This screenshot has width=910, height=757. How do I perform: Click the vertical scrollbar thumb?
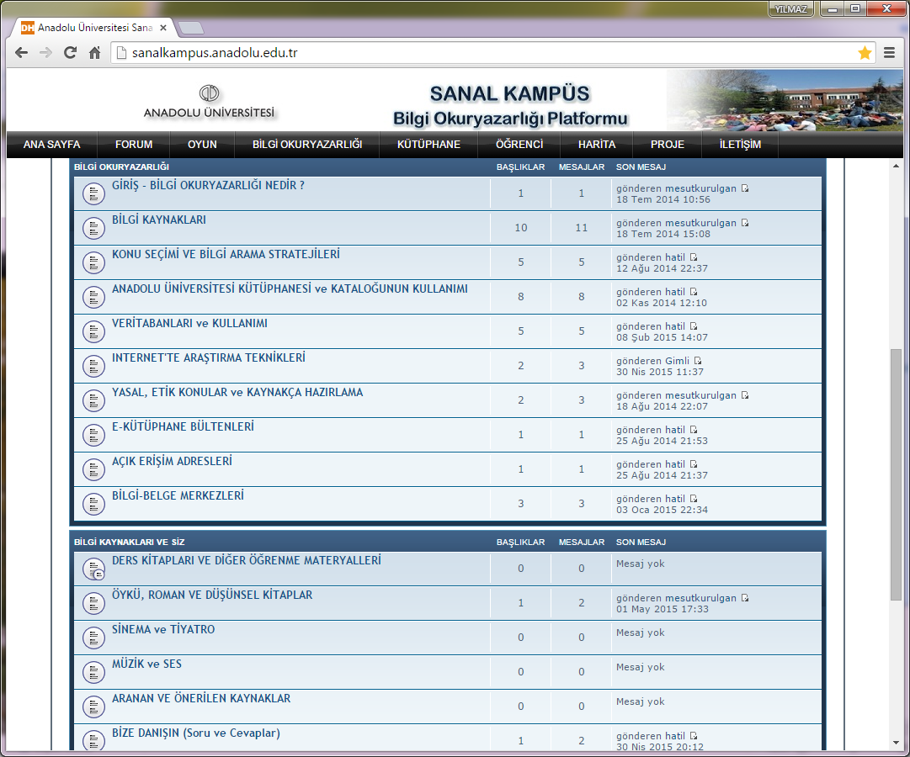tap(896, 471)
